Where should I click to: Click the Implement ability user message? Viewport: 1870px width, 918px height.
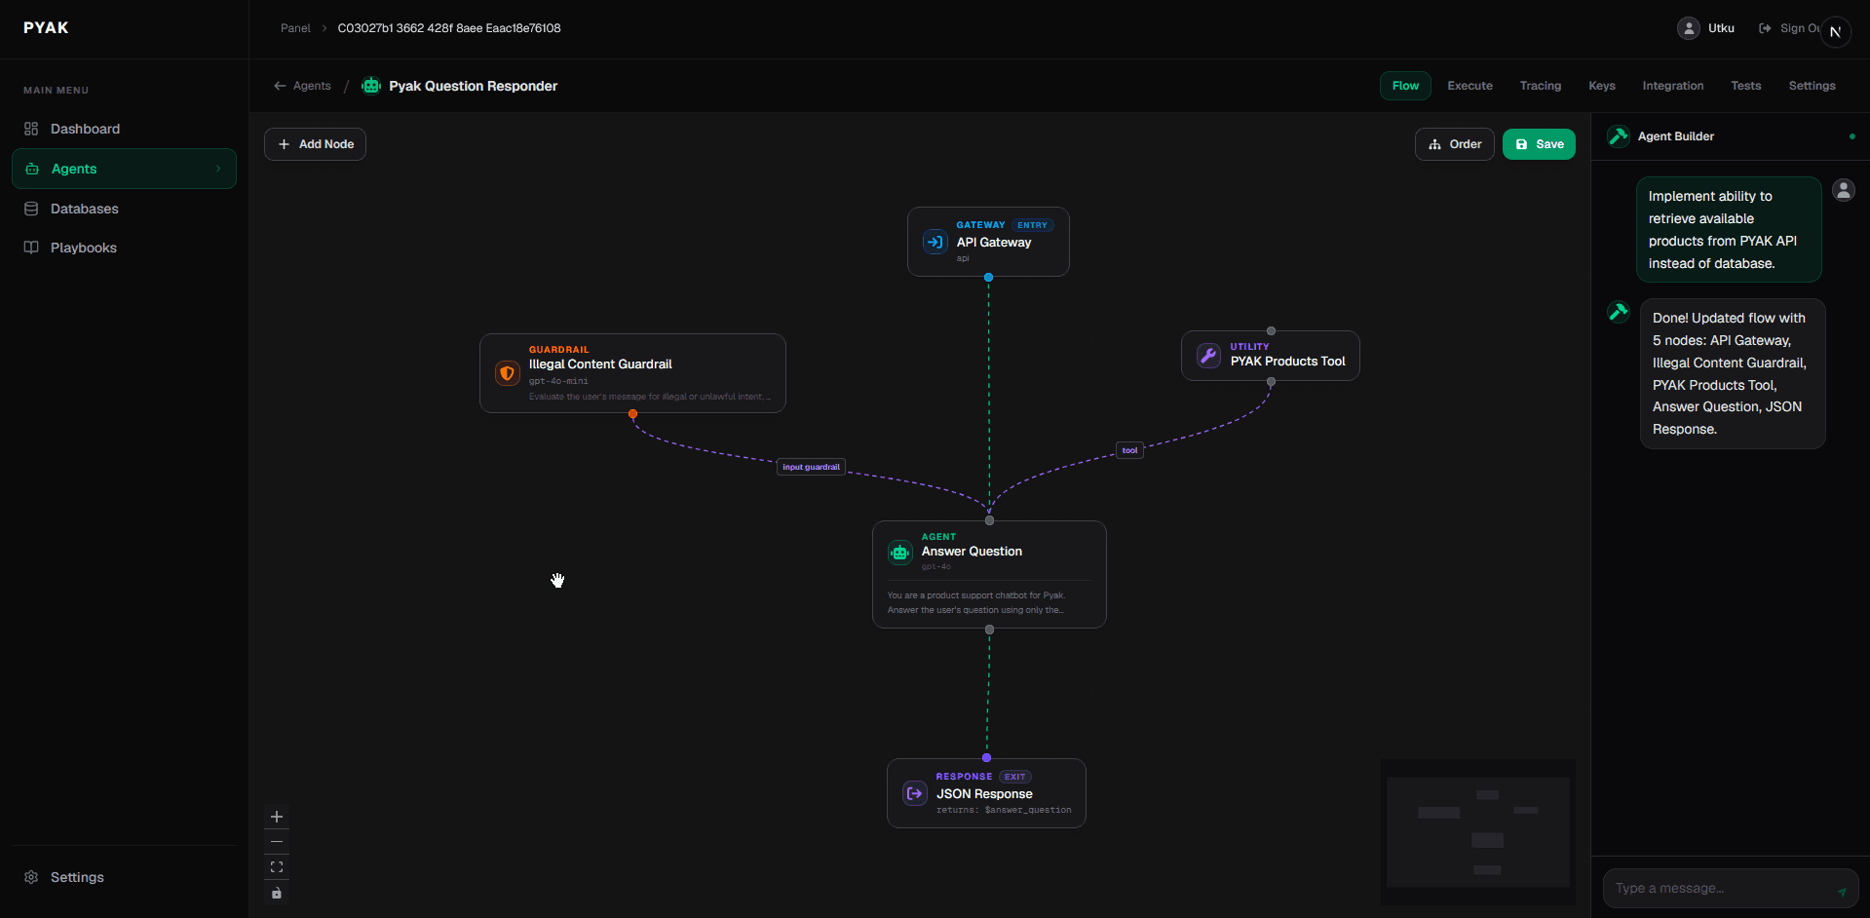tap(1729, 230)
